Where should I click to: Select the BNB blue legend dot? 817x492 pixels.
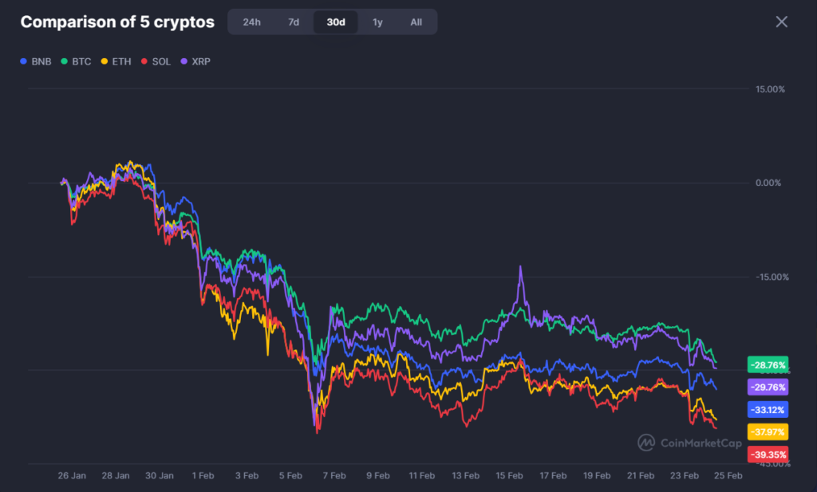click(x=25, y=61)
